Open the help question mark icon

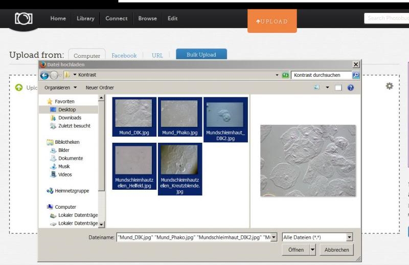pos(351,87)
